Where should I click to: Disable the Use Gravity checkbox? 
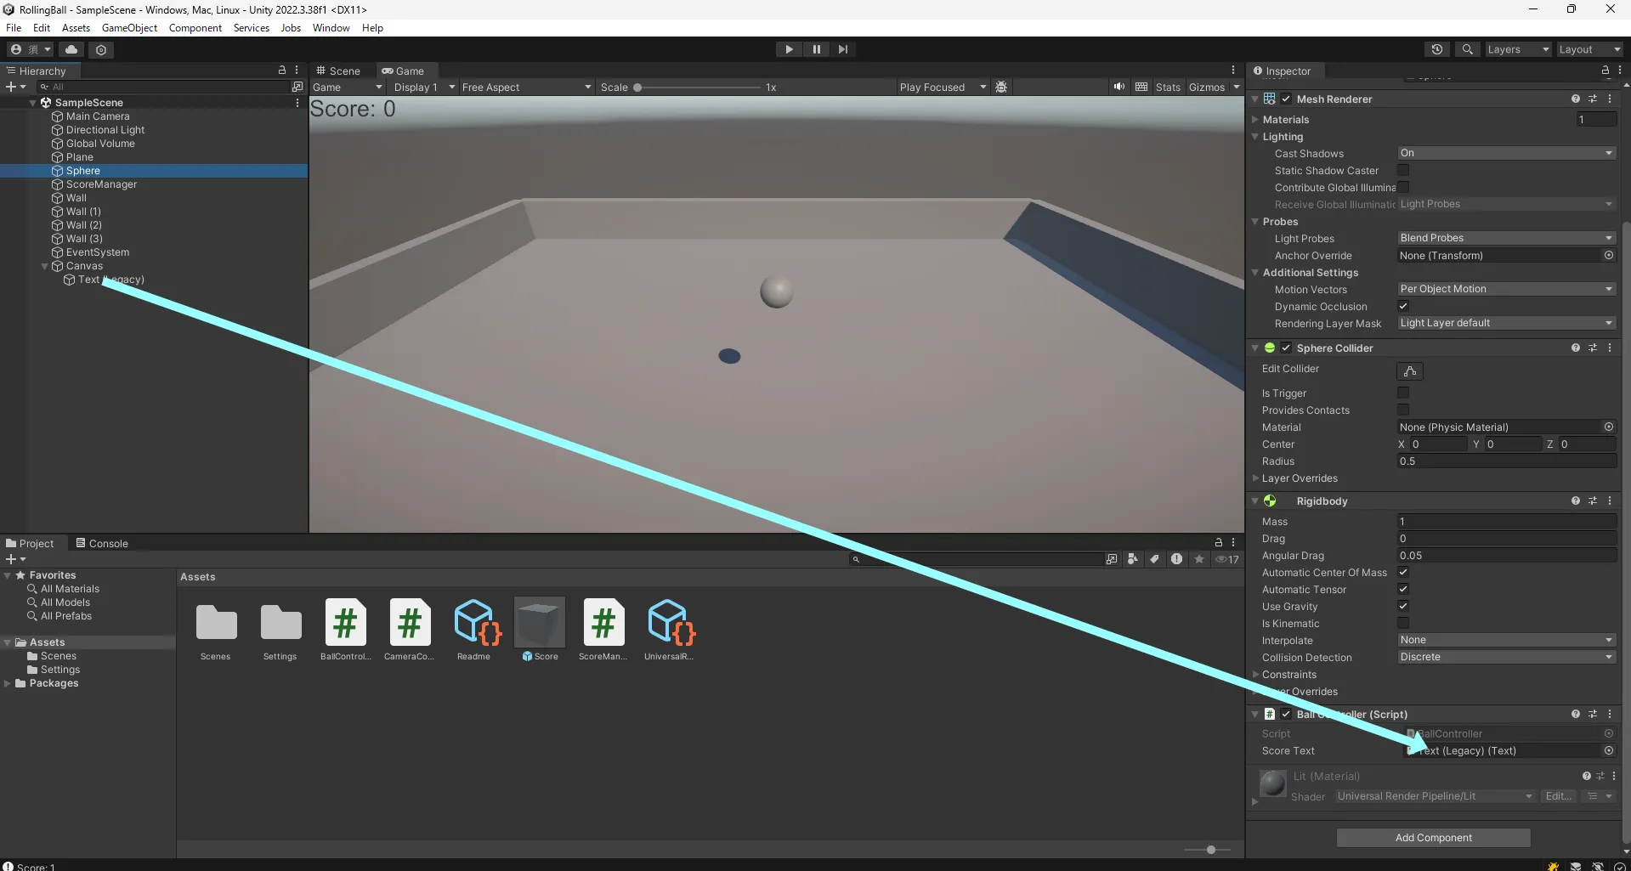tap(1403, 606)
